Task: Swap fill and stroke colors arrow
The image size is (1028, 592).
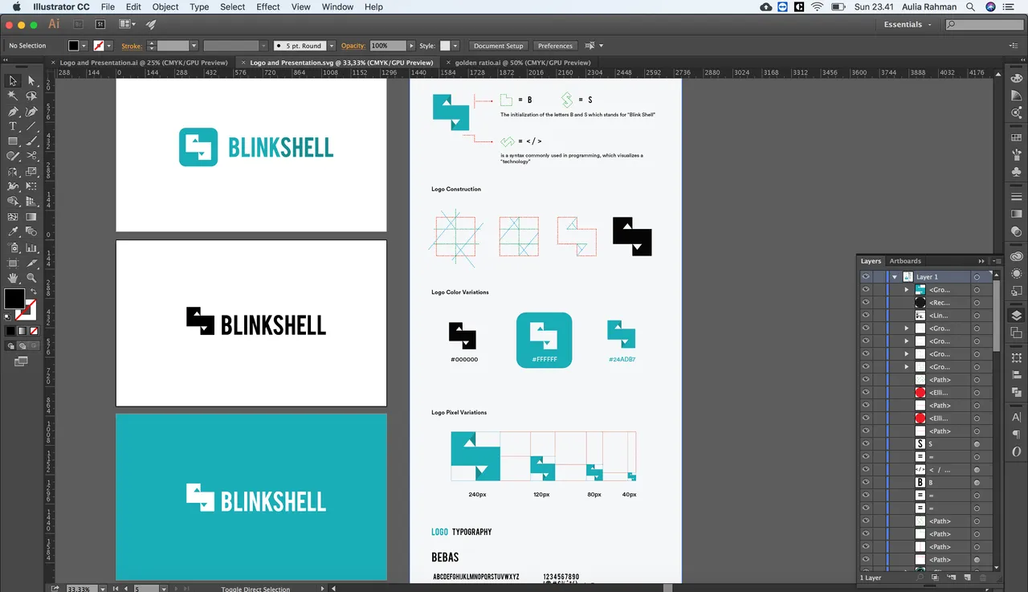Action: point(34,292)
